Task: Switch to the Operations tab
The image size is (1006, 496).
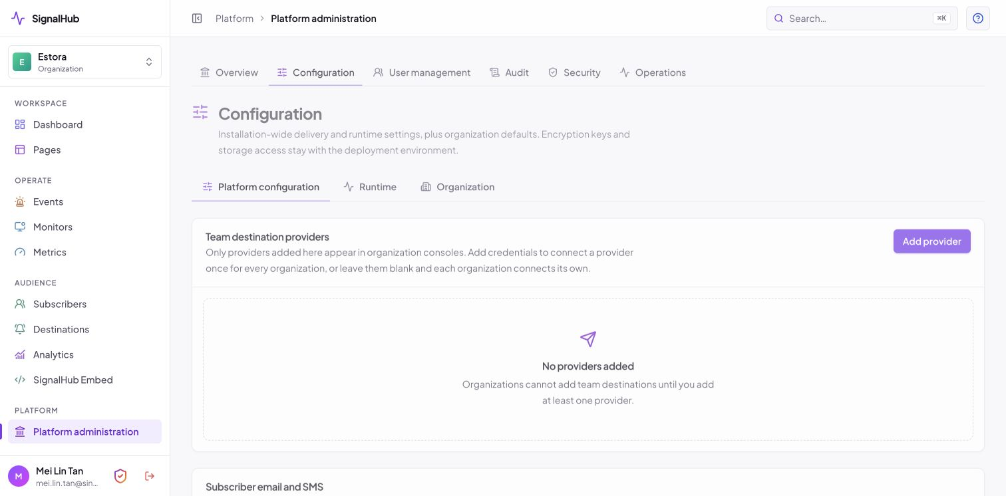Action: (x=653, y=72)
